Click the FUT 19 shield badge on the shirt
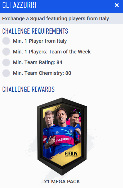 click(71, 131)
